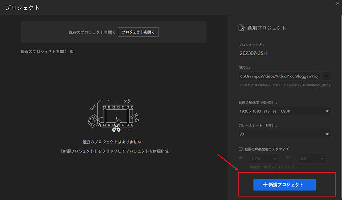Click the 新規プロジェクト panel heading

coord(266,28)
